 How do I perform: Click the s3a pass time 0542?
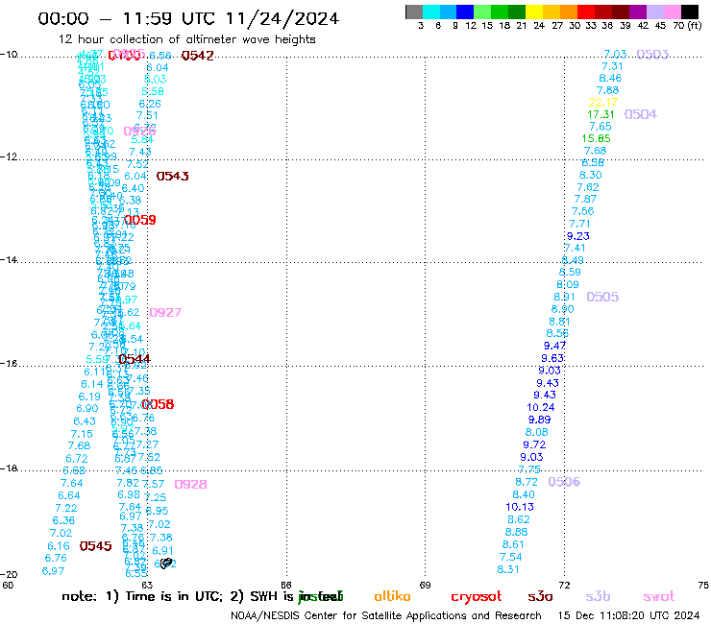tap(197, 56)
